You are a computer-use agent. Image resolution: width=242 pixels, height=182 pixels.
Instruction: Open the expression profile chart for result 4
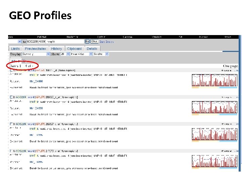pos(214,162)
